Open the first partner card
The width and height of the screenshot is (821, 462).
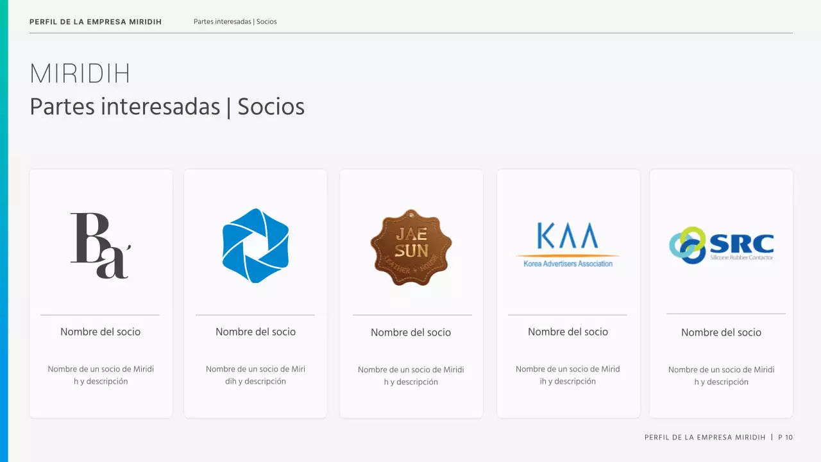(x=101, y=293)
